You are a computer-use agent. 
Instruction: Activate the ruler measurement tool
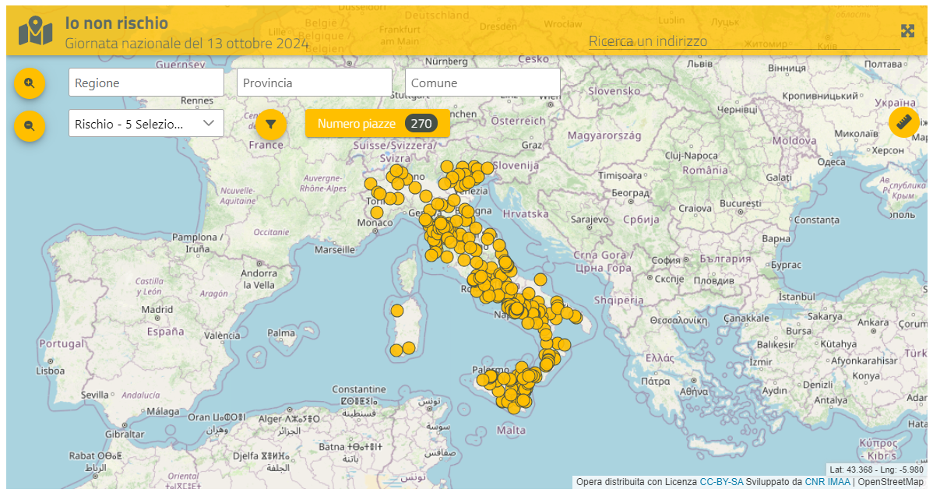pos(903,122)
